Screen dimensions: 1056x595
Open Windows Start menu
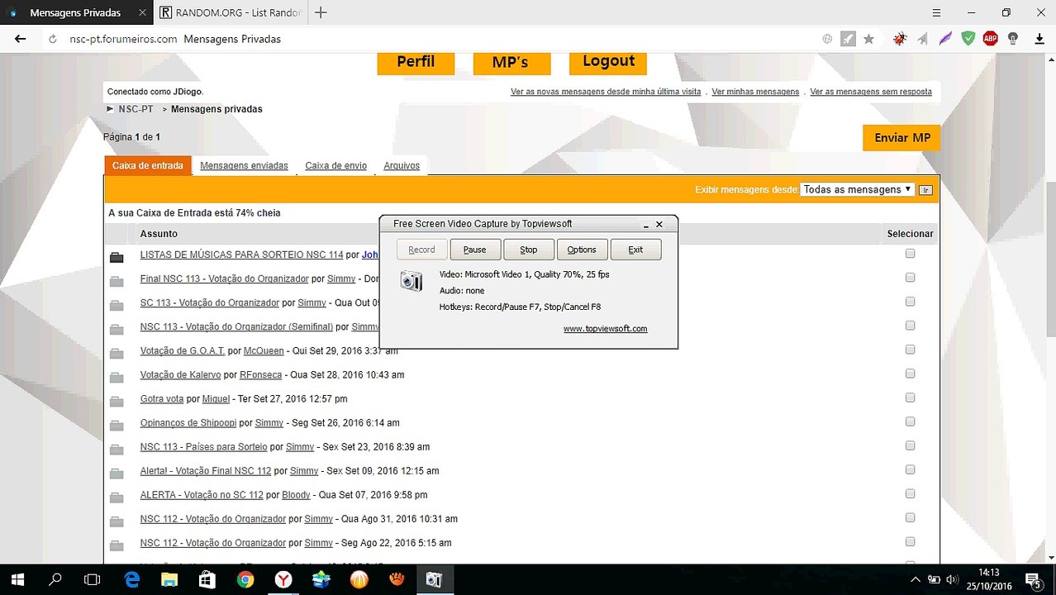click(17, 579)
